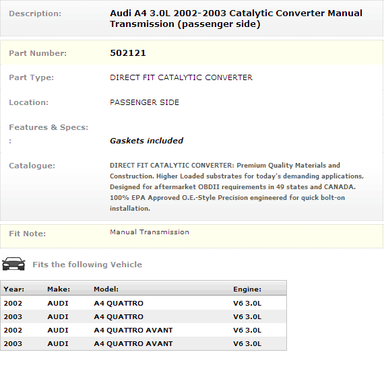Viewport: 384px width, 379px height.
Task: Click the Manual Transmission fit note
Action: pyautogui.click(x=150, y=232)
